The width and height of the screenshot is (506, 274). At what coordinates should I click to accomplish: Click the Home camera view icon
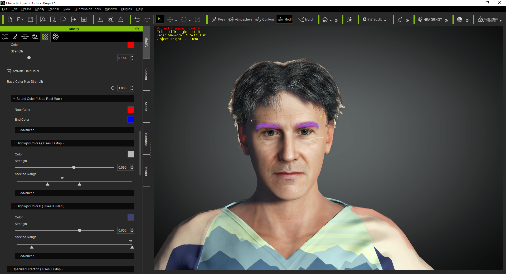point(325,19)
